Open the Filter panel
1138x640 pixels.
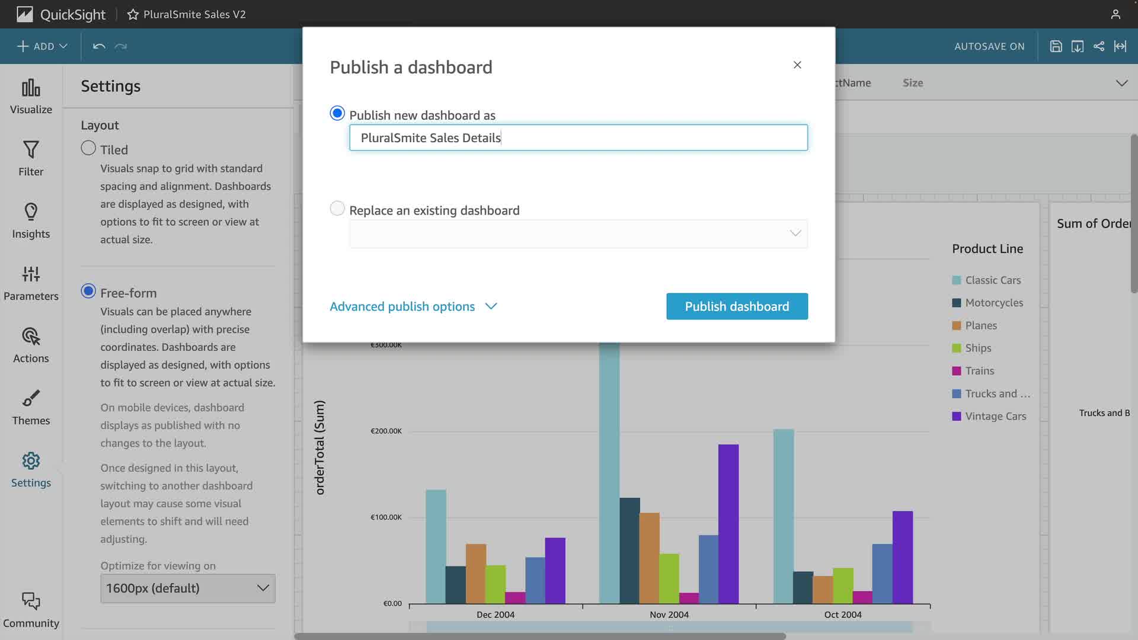pyautogui.click(x=31, y=158)
